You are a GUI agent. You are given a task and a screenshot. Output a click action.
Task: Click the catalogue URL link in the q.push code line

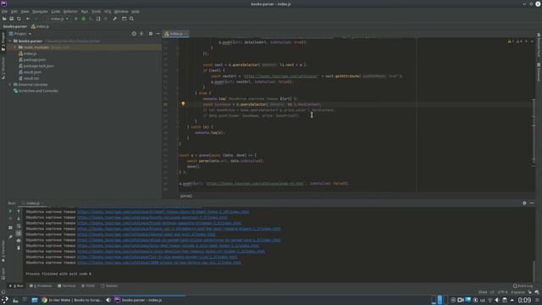tap(256, 184)
